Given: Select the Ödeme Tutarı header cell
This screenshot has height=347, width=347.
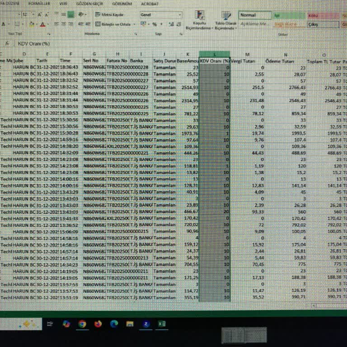Looking at the screenshot, I should [x=286, y=61].
